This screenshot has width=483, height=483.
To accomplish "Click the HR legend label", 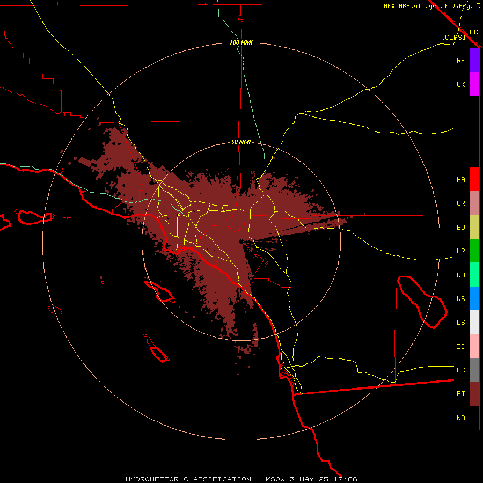I will pyautogui.click(x=460, y=251).
